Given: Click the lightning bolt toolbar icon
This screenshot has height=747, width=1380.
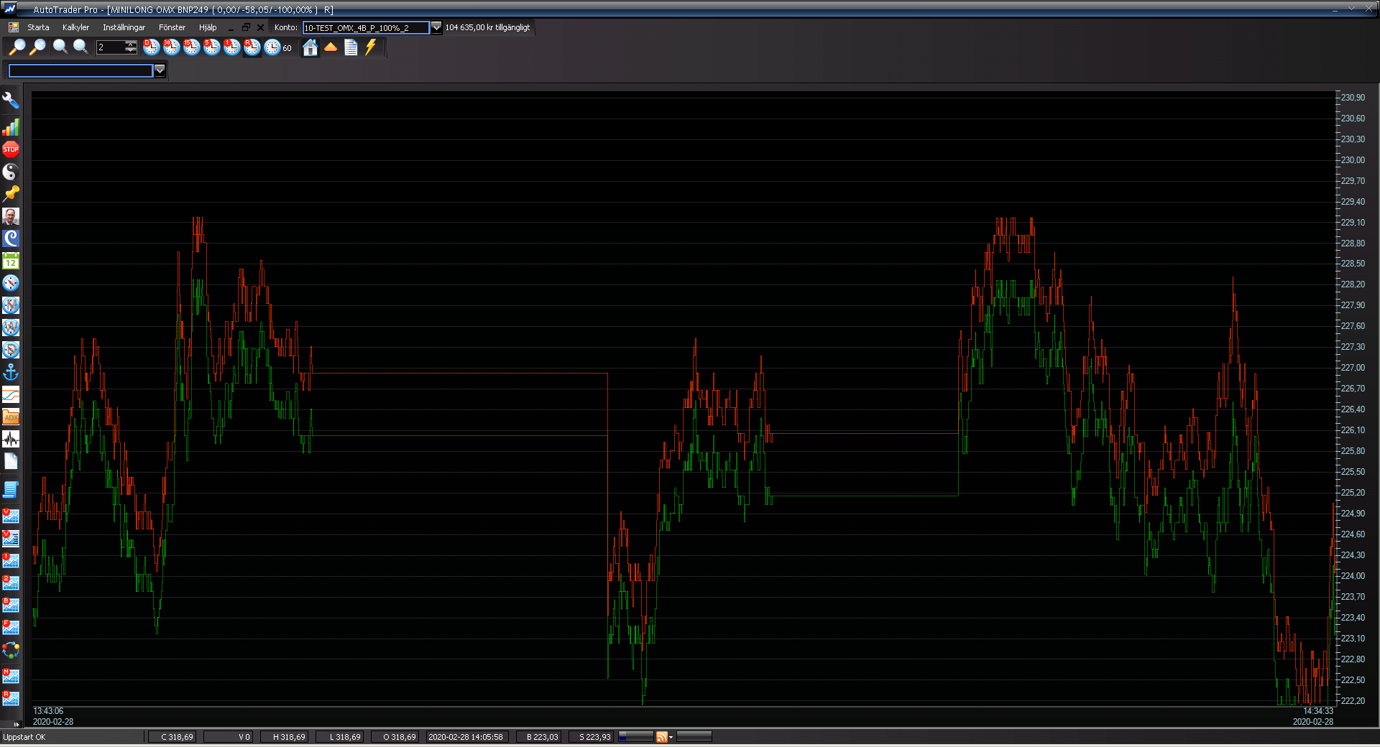Looking at the screenshot, I should click(371, 47).
